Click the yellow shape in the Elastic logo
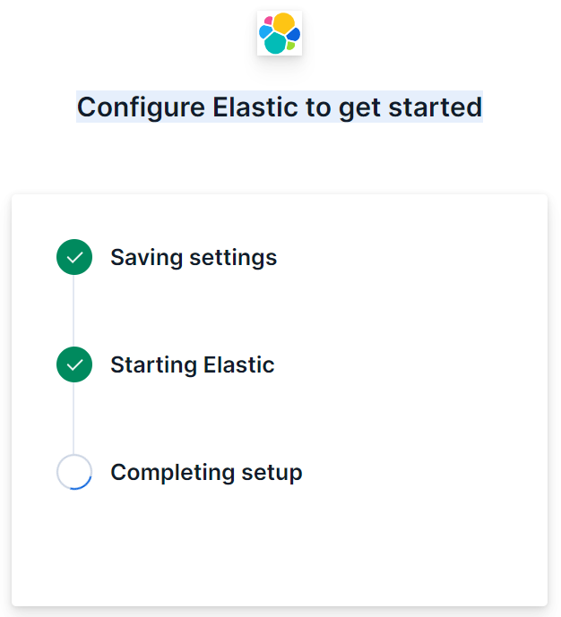561x617 pixels. pyautogui.click(x=284, y=22)
